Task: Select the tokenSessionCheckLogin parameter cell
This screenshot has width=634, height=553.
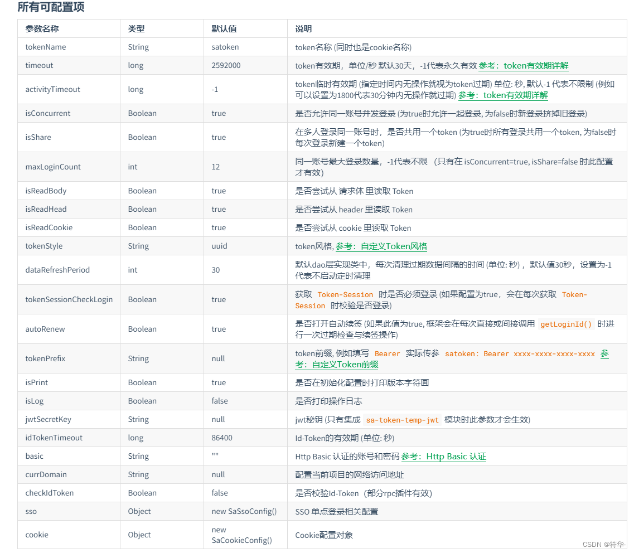Action: point(69,299)
